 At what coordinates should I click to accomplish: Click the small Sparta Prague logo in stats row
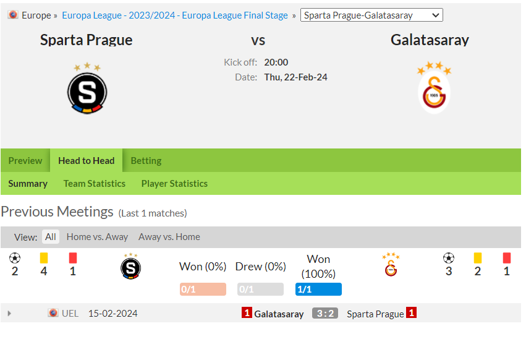click(x=130, y=267)
